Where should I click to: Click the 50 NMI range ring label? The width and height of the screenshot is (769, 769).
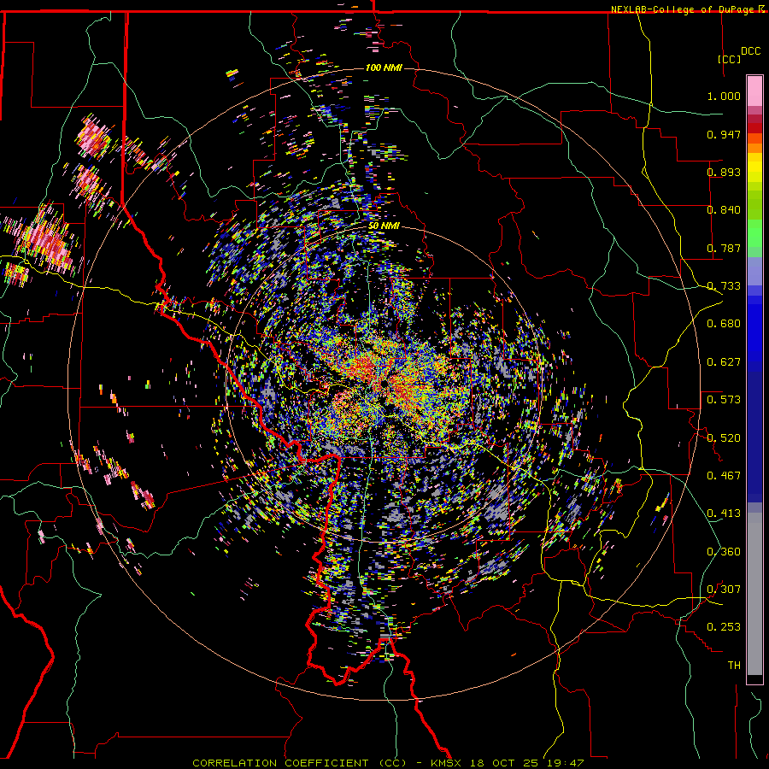point(384,226)
